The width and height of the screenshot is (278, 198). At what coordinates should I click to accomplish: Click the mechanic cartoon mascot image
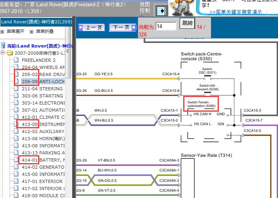[181, 8]
